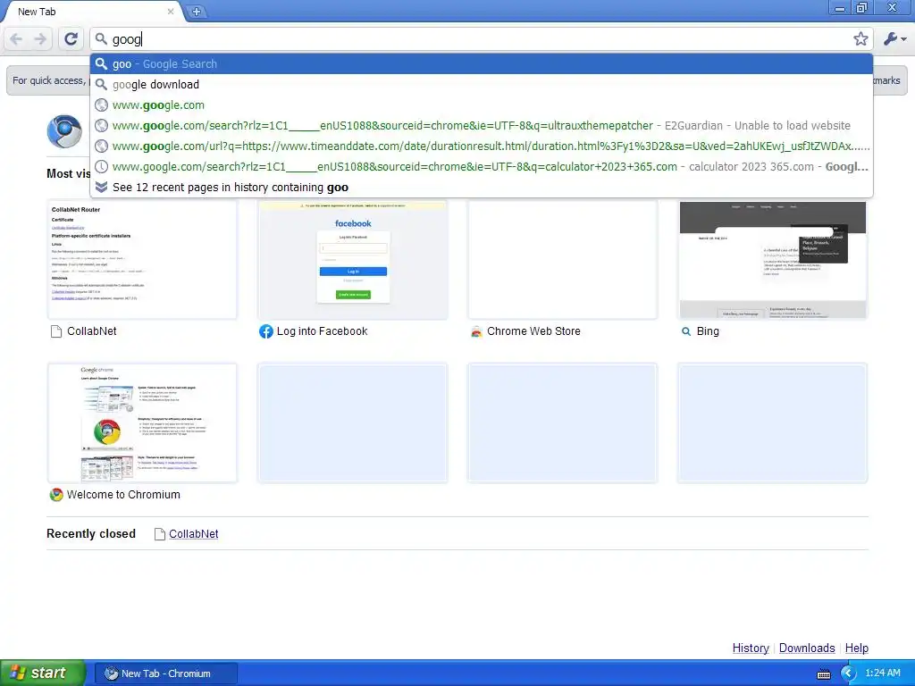Open the Help link at page bottom

(x=857, y=648)
